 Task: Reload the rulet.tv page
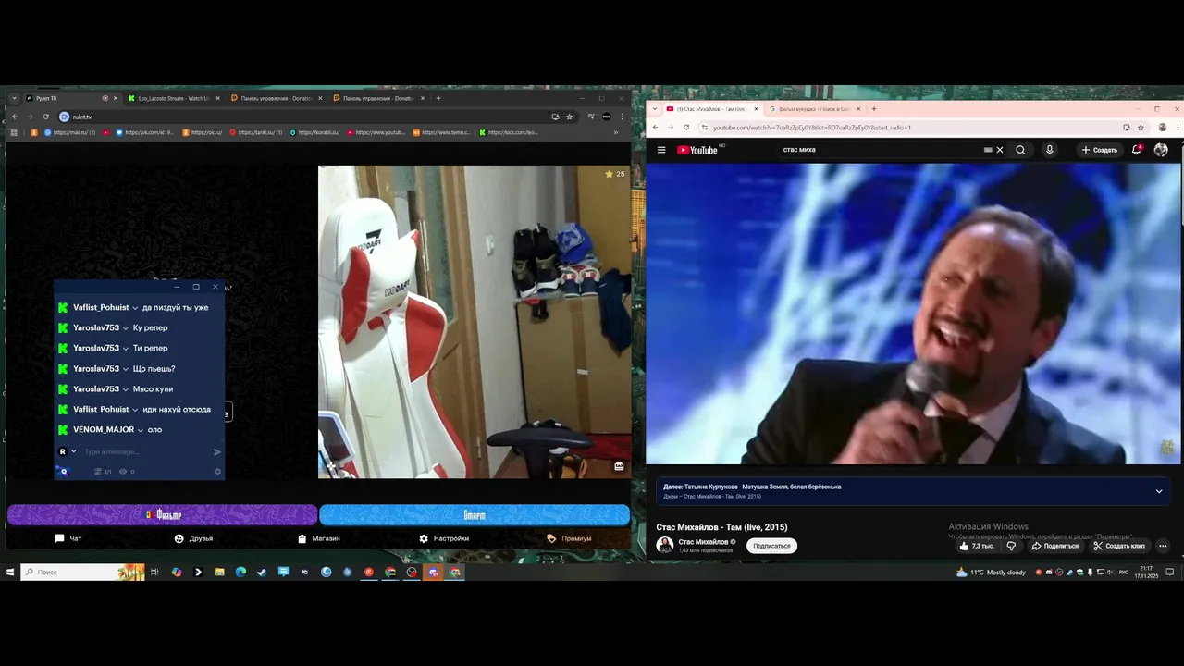point(46,117)
